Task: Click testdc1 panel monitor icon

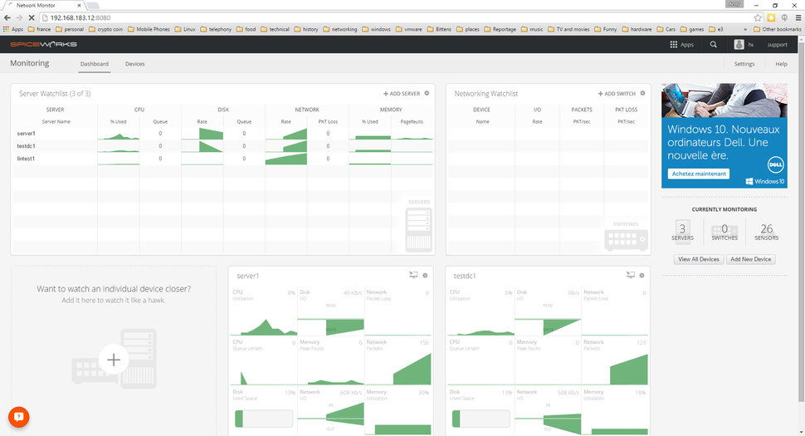Action: [631, 275]
